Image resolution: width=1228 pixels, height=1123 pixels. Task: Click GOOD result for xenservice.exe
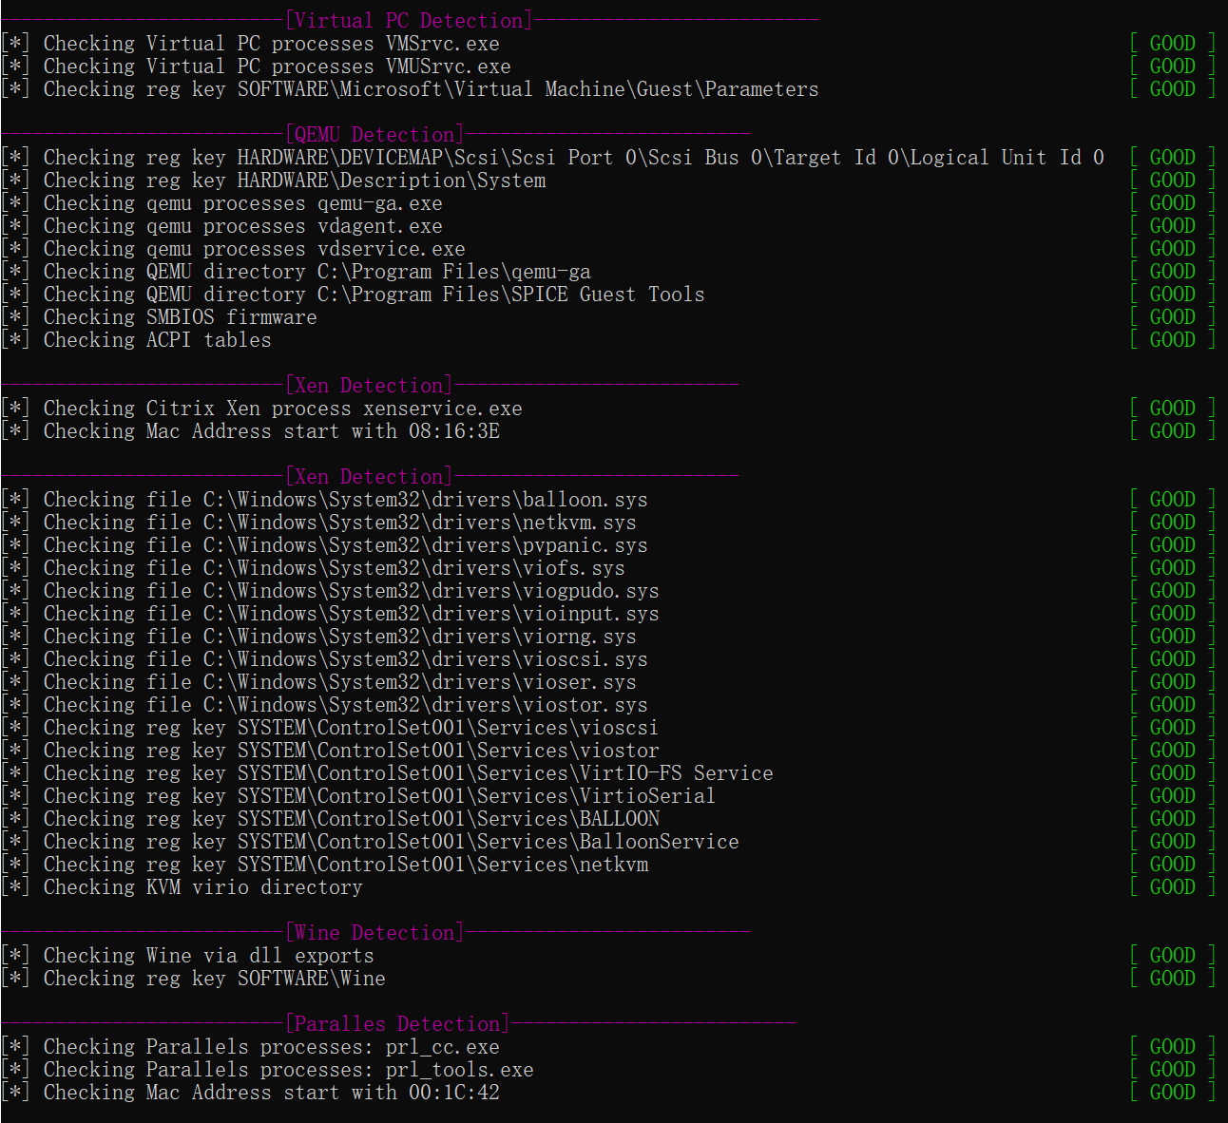click(x=1172, y=409)
